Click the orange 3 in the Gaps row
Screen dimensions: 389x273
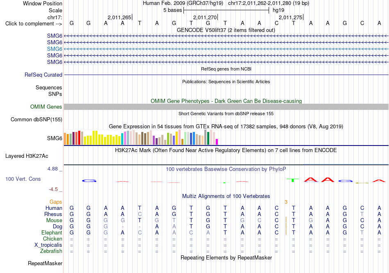click(286, 202)
